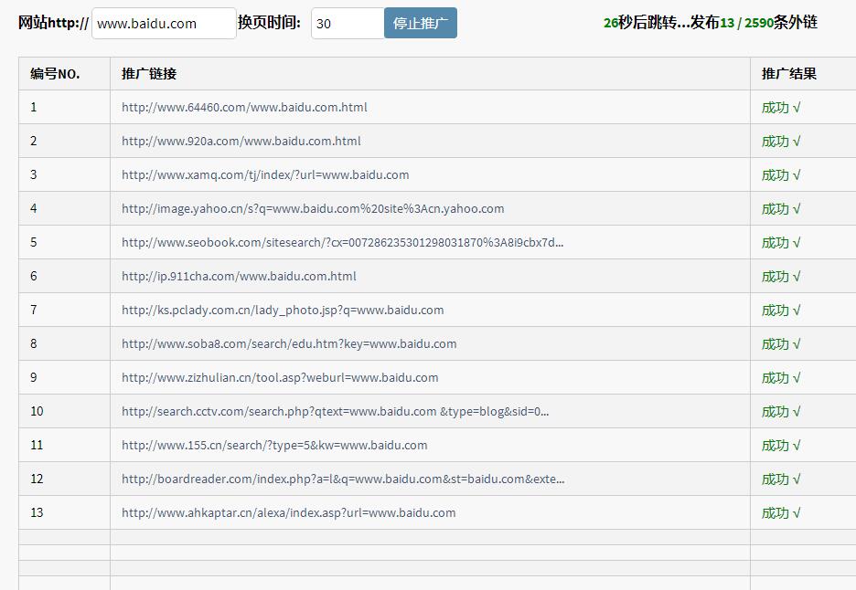The width and height of the screenshot is (856, 590).
Task: Click the 停止推广 button
Action: point(421,23)
